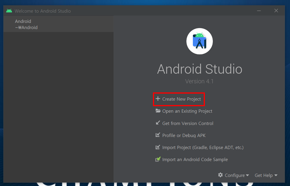Click the Version 4.1 label
Image resolution: width=290 pixels, height=186 pixels.
[199, 81]
